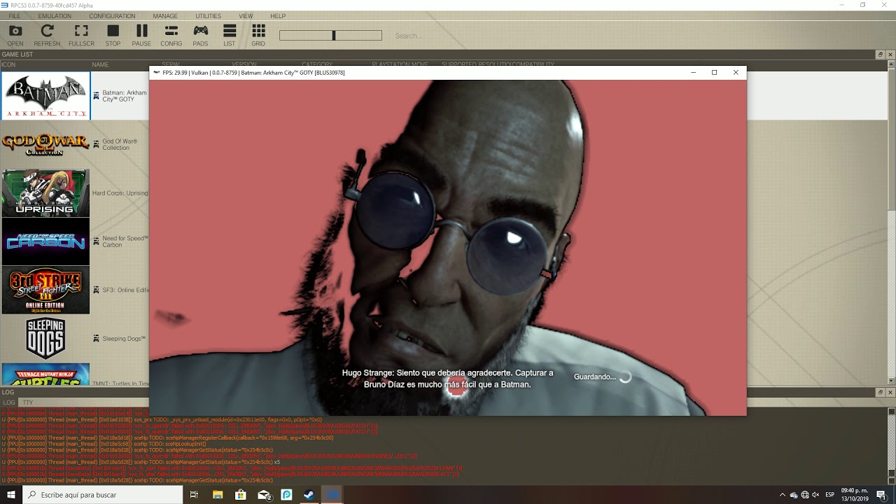This screenshot has height=504, width=896.
Task: Click the Open toolbar icon in RPCS3
Action: pos(15,35)
